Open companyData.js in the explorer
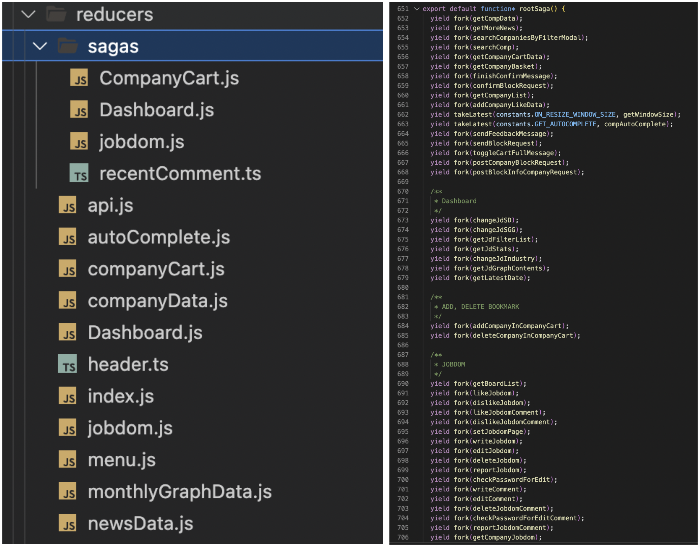 [x=158, y=301]
